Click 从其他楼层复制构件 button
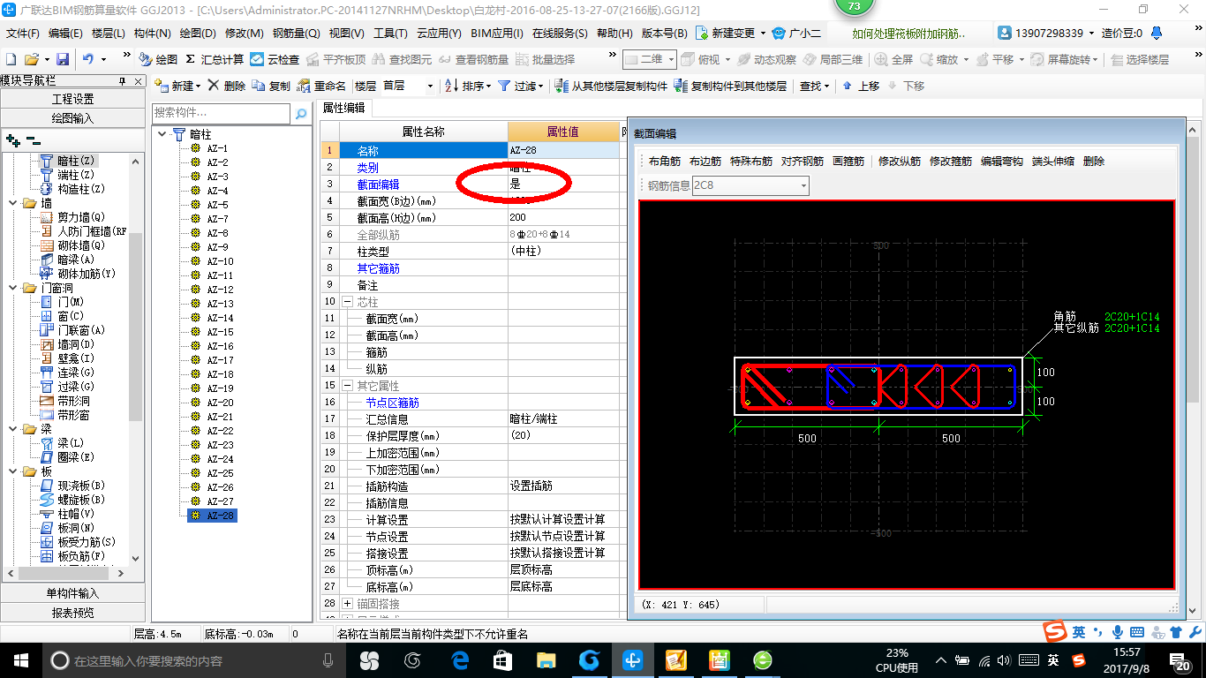Image resolution: width=1206 pixels, height=678 pixels. (611, 86)
